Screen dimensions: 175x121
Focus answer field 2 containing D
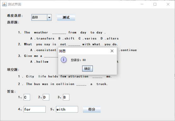[46, 97]
